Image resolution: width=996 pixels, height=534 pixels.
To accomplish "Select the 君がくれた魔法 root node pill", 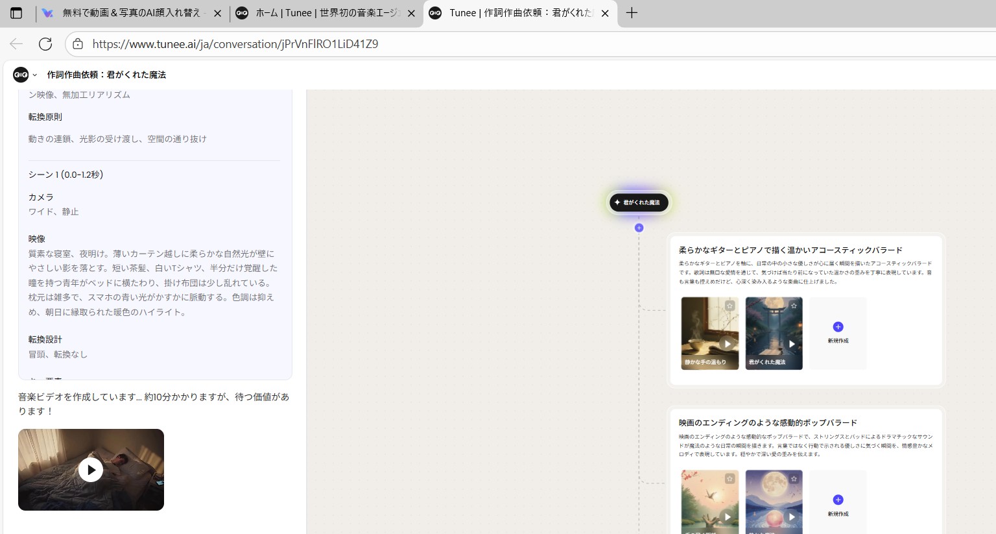I will tap(639, 202).
